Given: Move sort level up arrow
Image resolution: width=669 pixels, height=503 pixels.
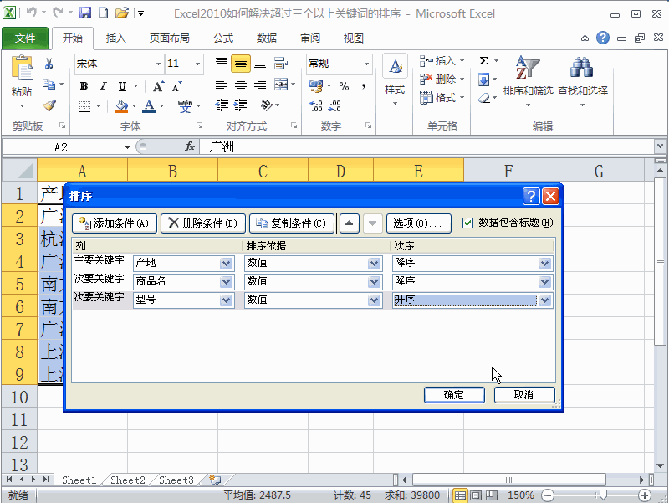Looking at the screenshot, I should click(349, 223).
